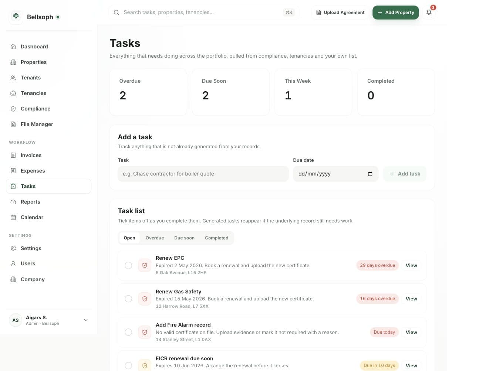Click the Upload Agreement button

(340, 12)
